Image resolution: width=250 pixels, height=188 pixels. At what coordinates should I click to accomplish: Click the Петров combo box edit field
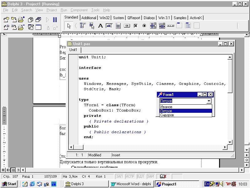coord(183,101)
